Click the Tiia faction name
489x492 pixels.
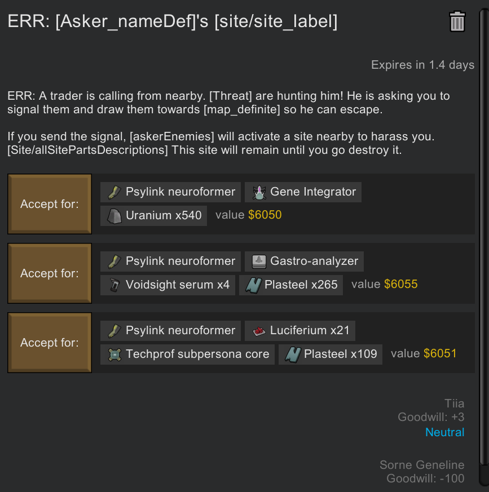coord(454,404)
